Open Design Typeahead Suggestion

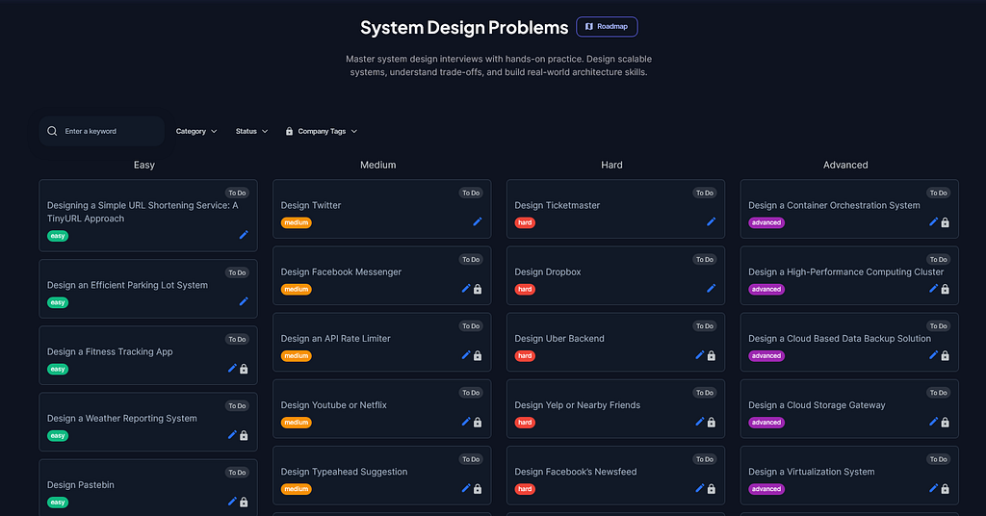pos(344,472)
